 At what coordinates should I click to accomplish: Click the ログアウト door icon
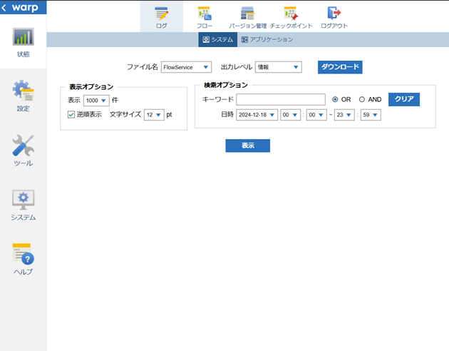click(x=334, y=13)
